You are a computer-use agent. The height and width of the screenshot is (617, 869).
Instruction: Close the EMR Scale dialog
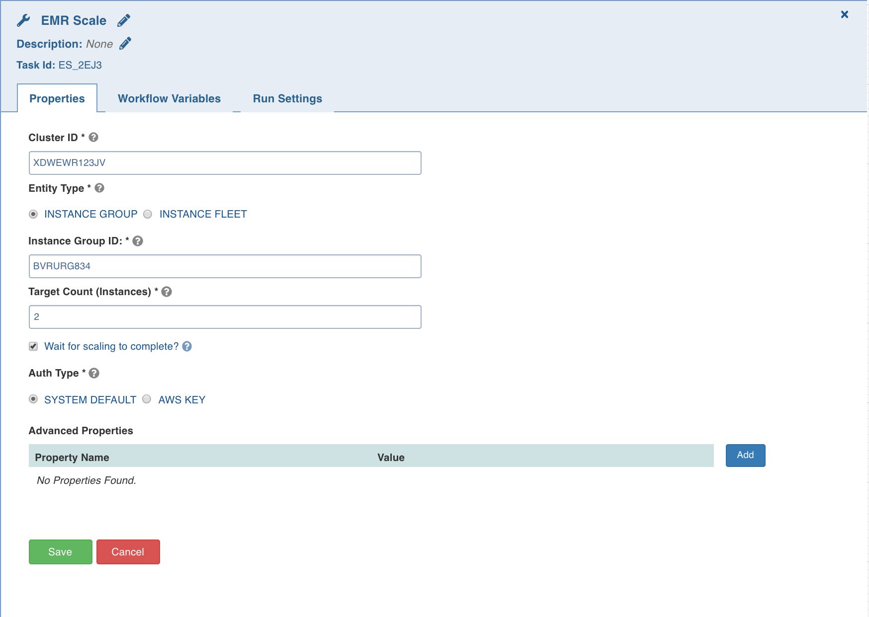coord(844,14)
